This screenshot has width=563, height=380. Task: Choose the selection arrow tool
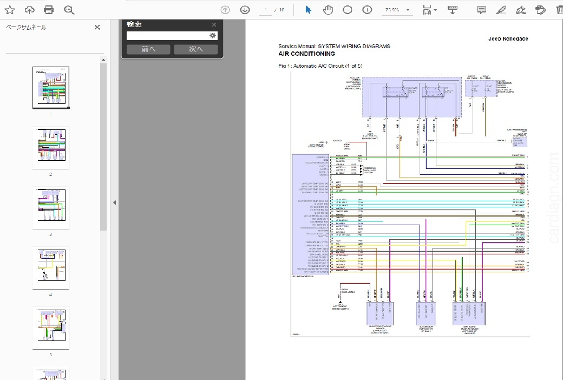[x=308, y=10]
